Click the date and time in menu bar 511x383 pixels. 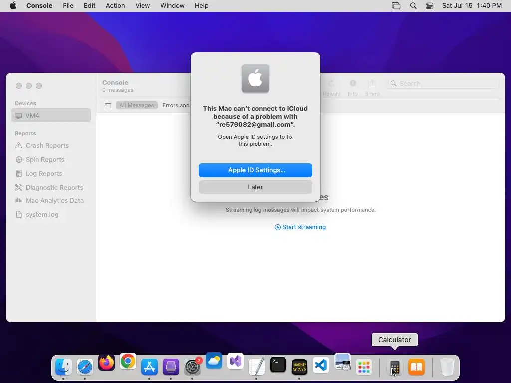coord(472,6)
